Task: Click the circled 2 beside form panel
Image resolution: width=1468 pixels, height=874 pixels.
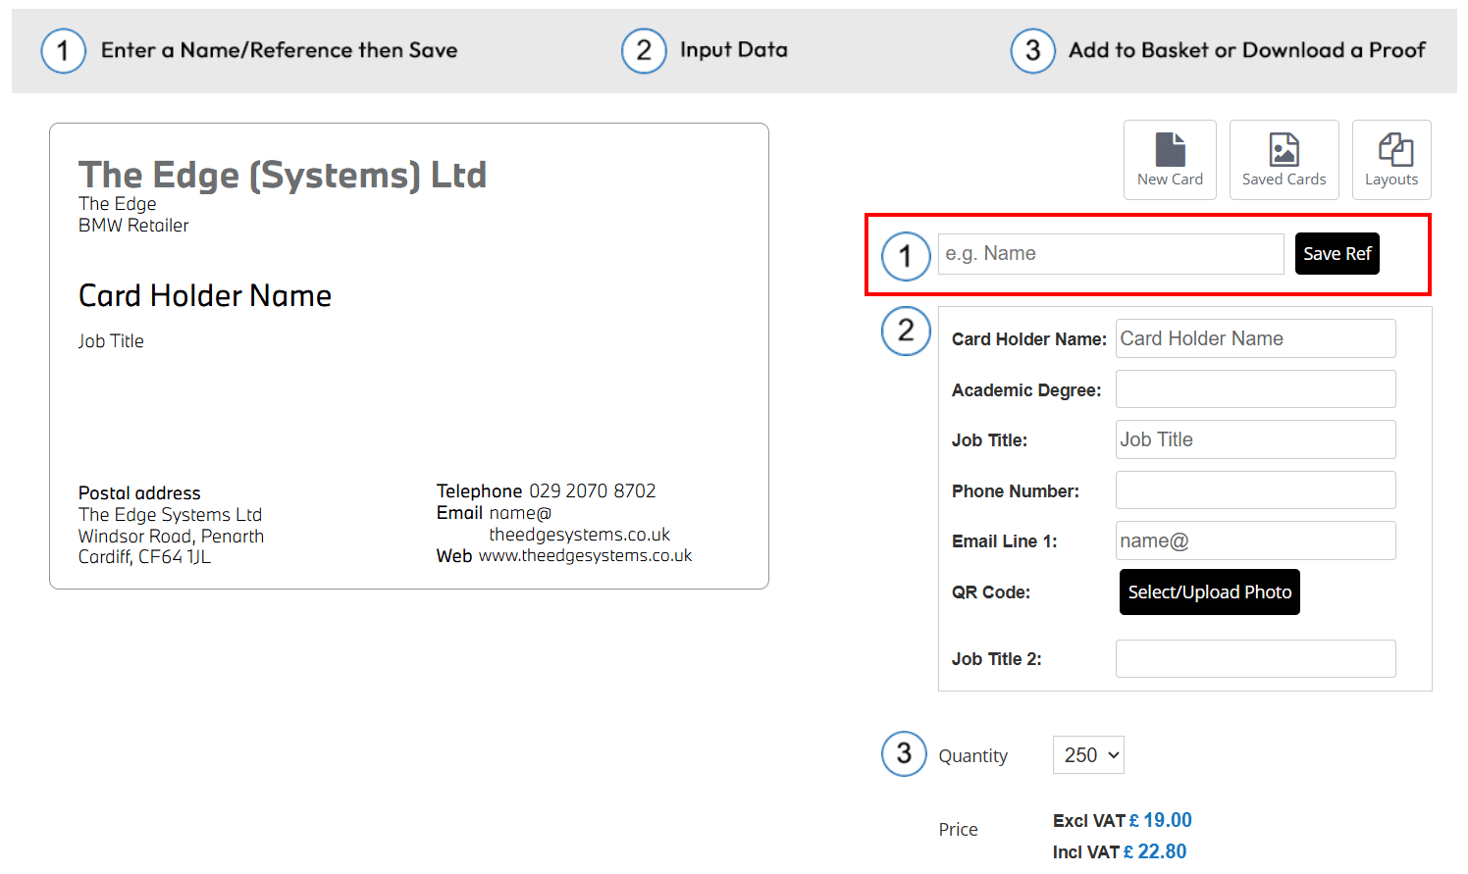Action: click(x=906, y=331)
